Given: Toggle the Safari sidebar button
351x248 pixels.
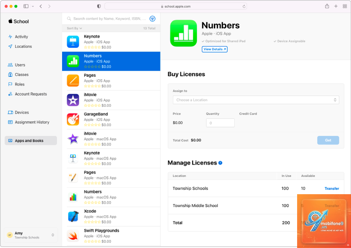Looking at the screenshot, I should (26, 6).
